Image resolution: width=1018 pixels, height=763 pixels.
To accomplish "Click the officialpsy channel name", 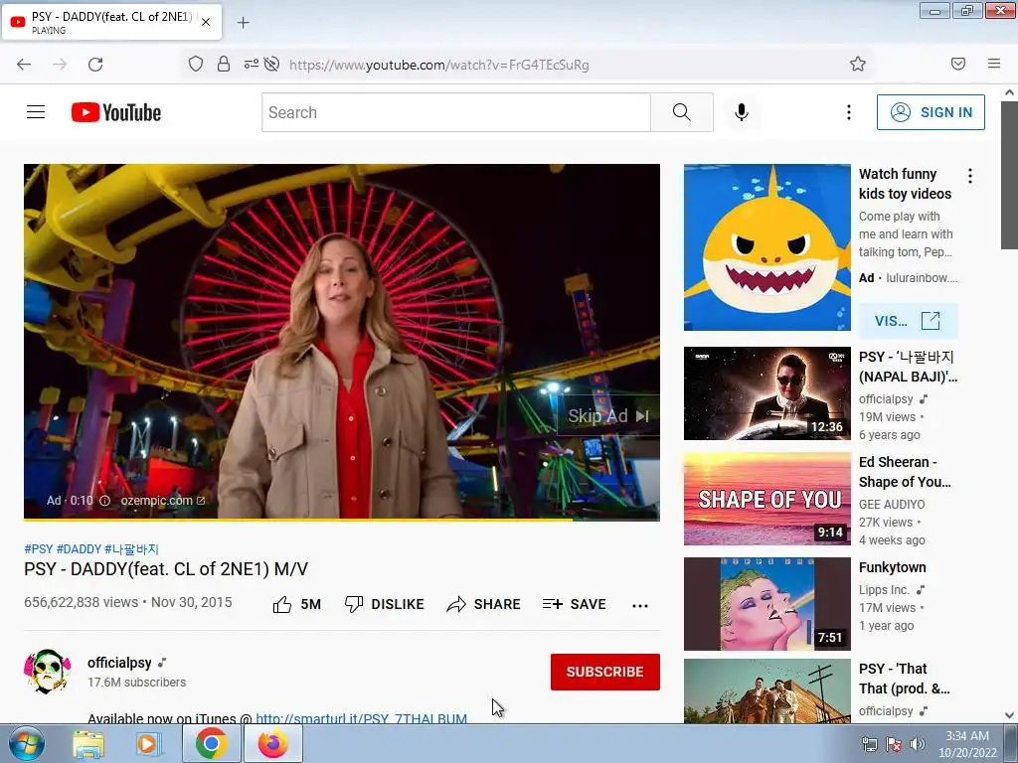I will coord(119,663).
